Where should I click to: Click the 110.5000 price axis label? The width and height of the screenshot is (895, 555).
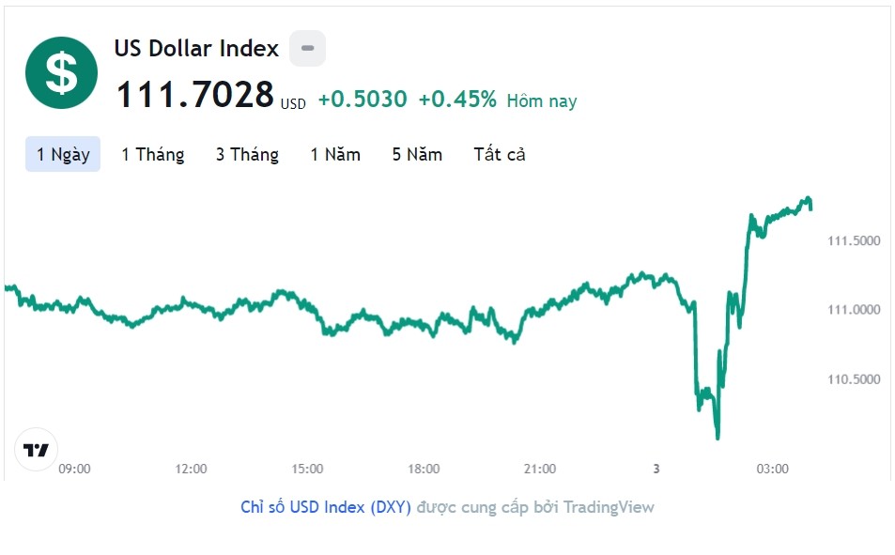[x=854, y=379]
